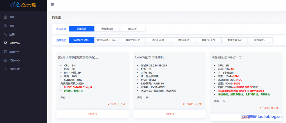Pick the 香港沙田CN2 region
Image resolution: width=286 pixels, height=123 pixels.
[209, 40]
